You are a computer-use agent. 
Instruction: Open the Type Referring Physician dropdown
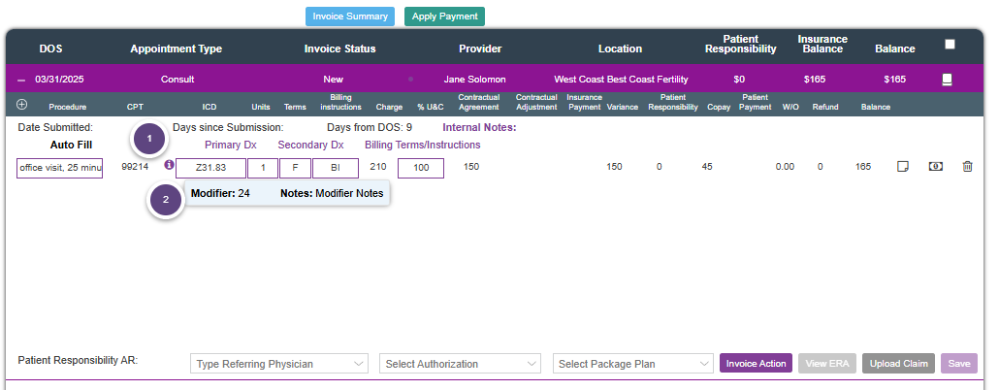[279, 364]
